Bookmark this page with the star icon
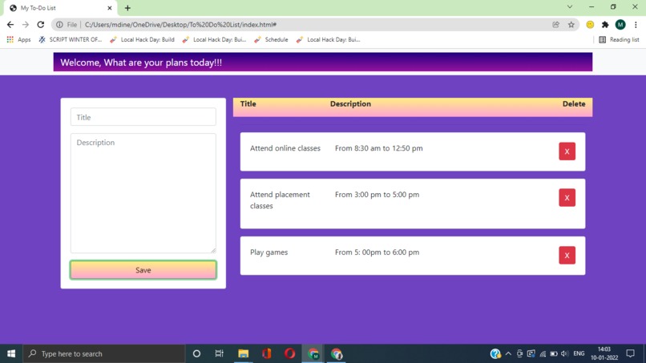 571,25
